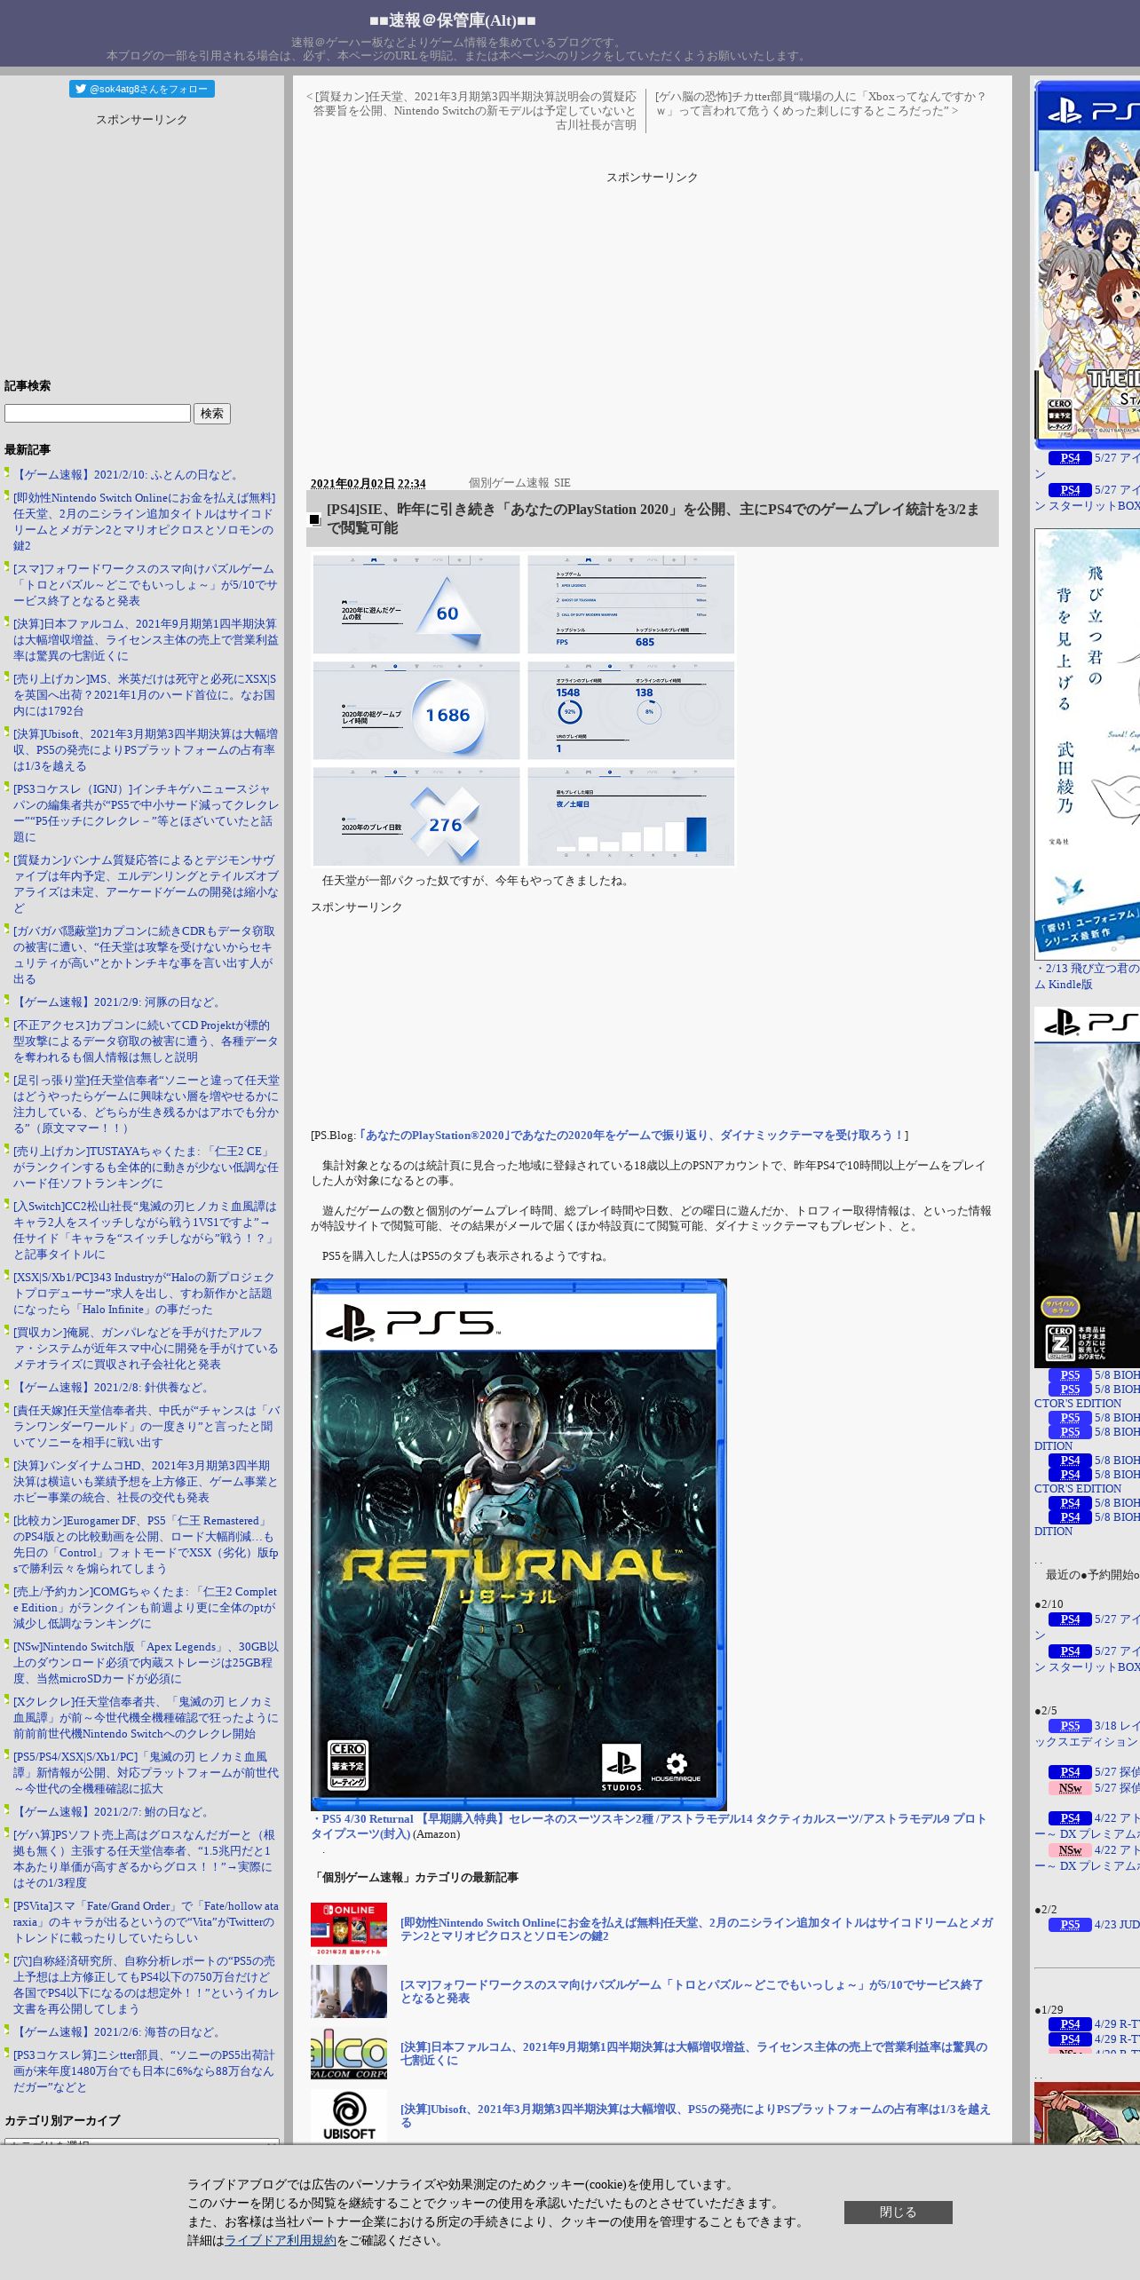The width and height of the screenshot is (1140, 2280).
Task: Click the Twitter follow @sok4atg8 button
Action: pyautogui.click(x=142, y=89)
